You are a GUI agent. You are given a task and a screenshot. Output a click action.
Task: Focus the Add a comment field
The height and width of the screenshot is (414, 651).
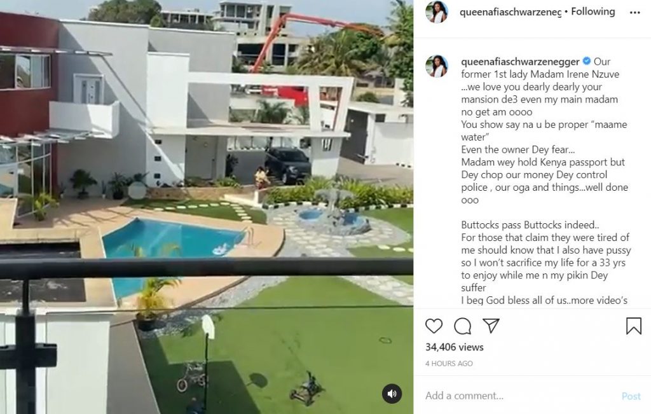point(519,396)
